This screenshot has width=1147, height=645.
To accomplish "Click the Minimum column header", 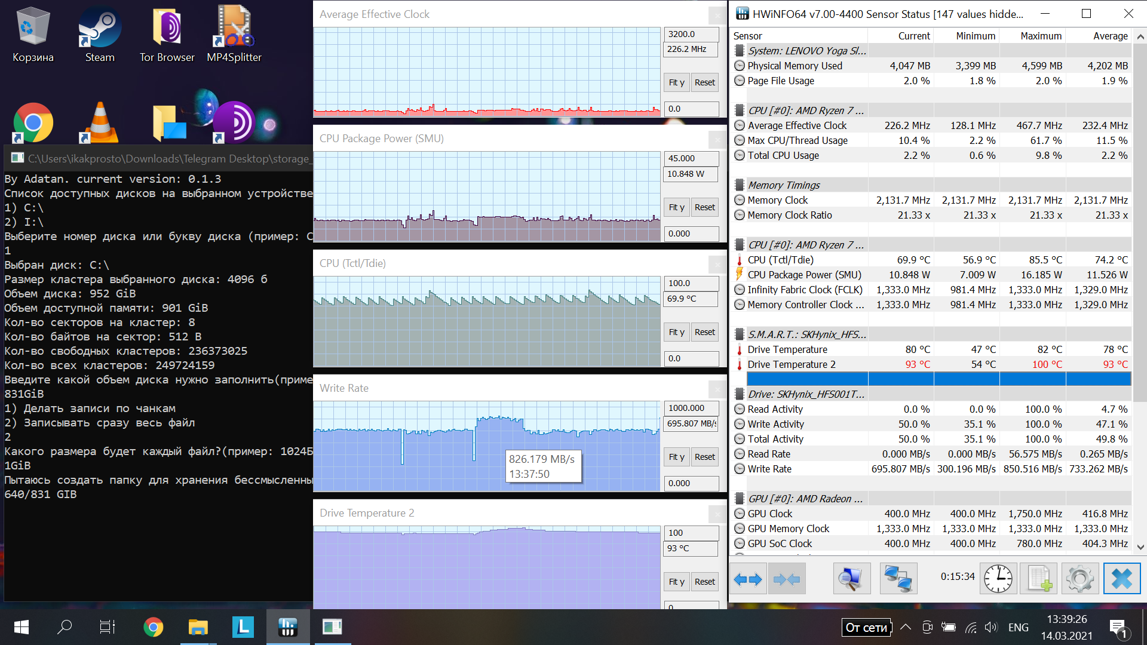I will pos(967,36).
